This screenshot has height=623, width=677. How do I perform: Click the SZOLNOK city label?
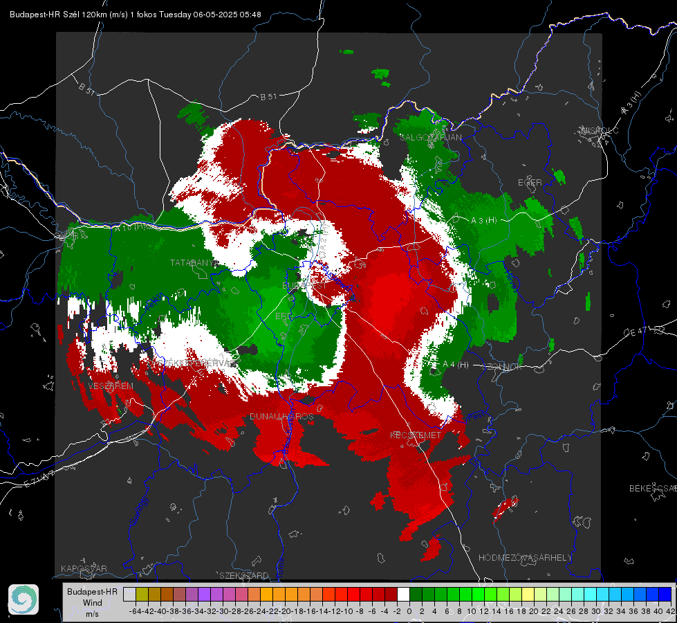[x=503, y=366]
